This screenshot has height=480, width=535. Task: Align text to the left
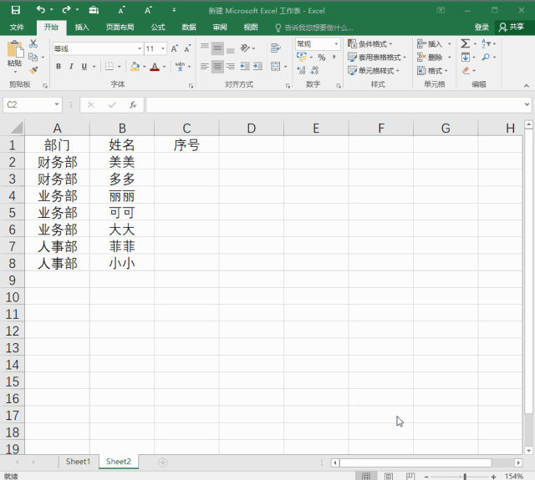(x=204, y=67)
